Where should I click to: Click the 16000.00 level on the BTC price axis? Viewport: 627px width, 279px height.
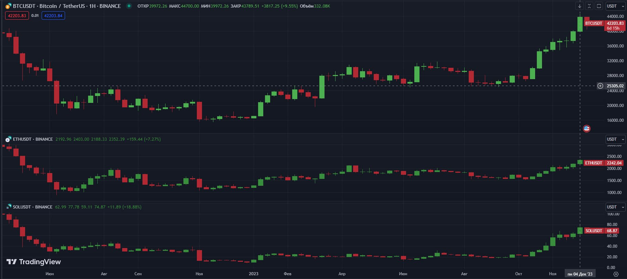click(x=615, y=120)
